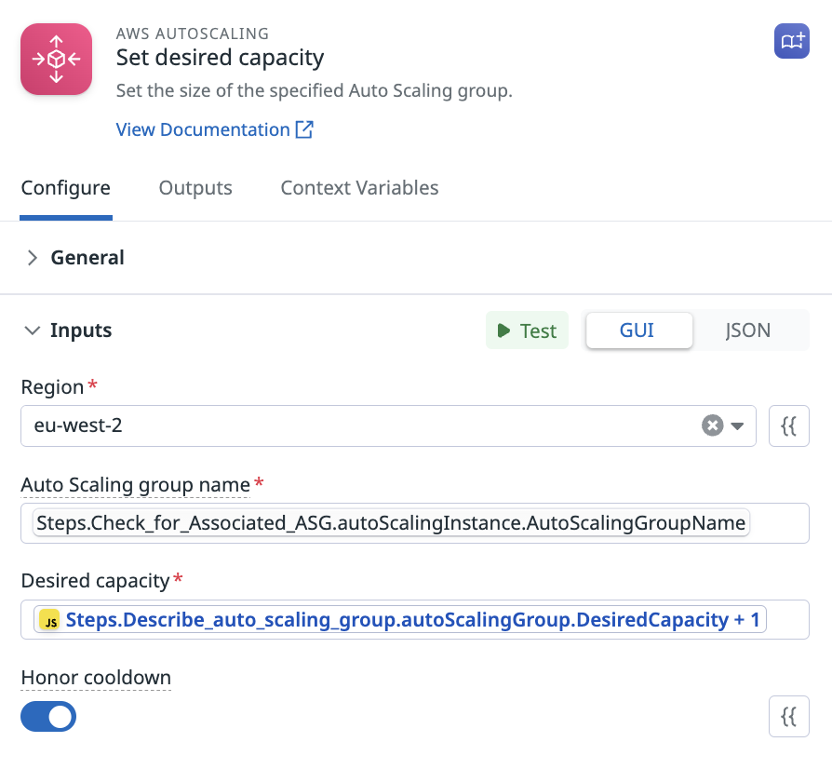Switch to the Outputs tab
Screen dimensions: 832x769
tap(195, 188)
